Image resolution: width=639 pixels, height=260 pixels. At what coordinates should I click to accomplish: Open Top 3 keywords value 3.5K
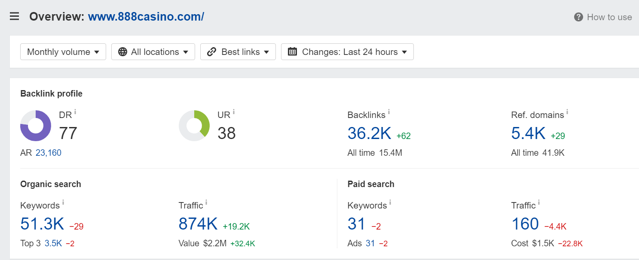click(x=53, y=243)
